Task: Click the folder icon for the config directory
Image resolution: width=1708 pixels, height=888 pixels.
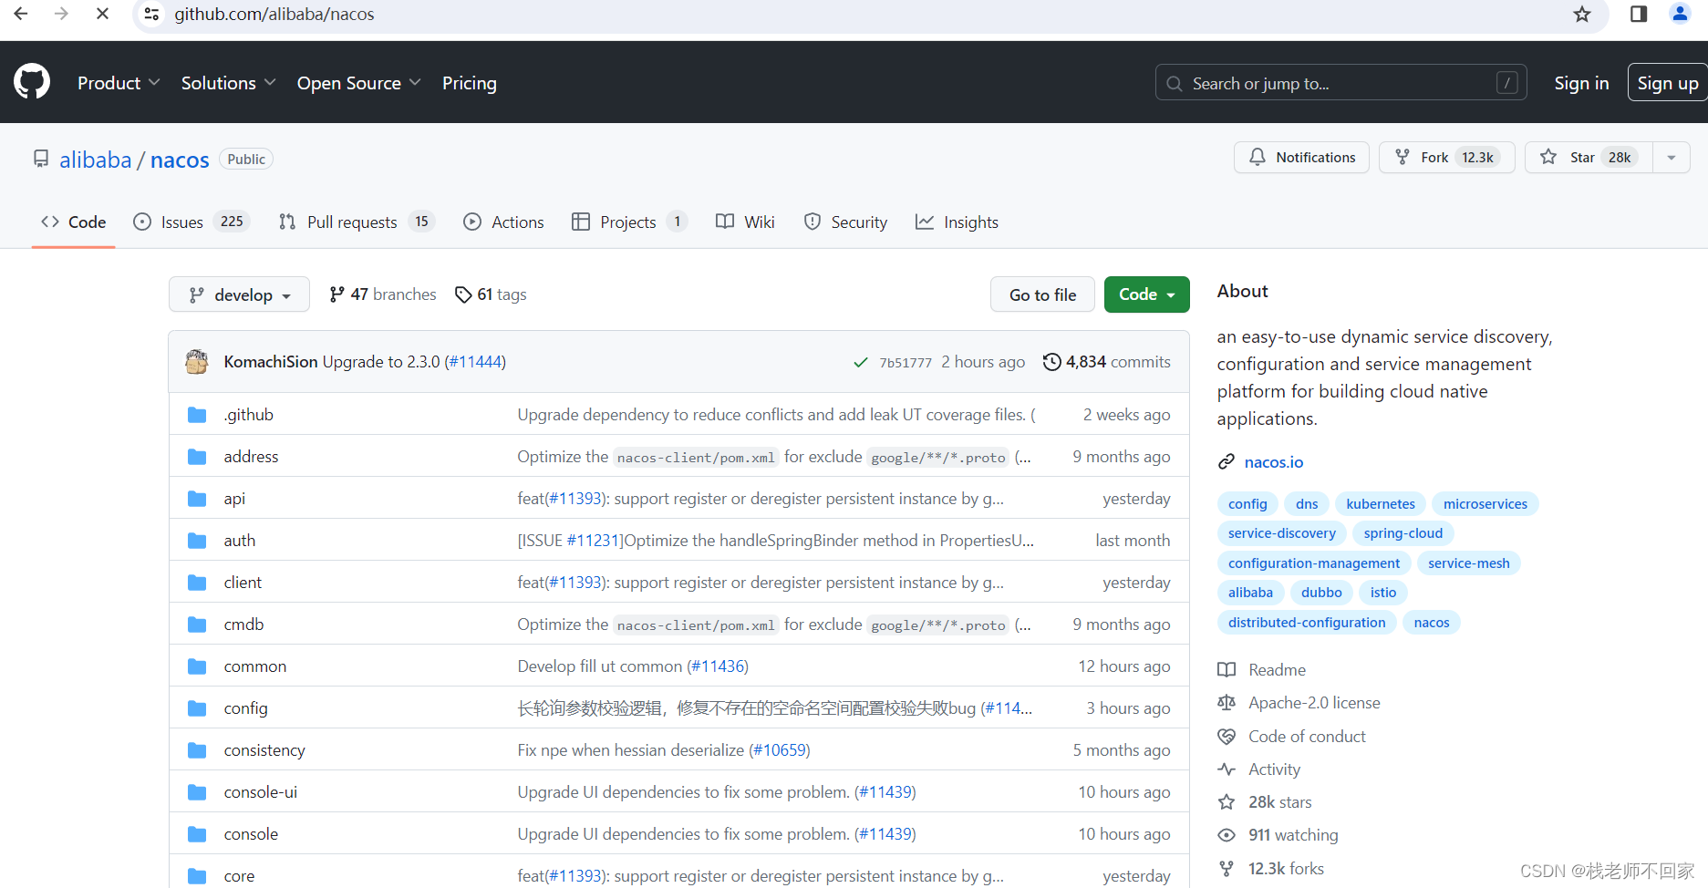Action: coord(197,708)
